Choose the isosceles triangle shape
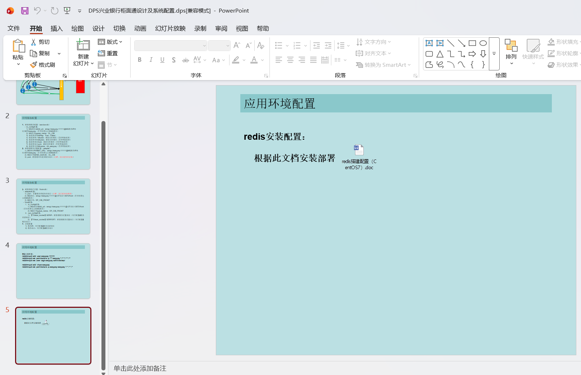 pyautogui.click(x=440, y=54)
